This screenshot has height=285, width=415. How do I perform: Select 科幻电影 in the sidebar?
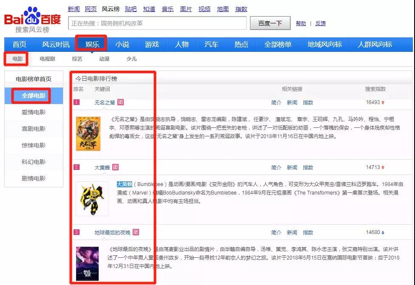tap(34, 162)
